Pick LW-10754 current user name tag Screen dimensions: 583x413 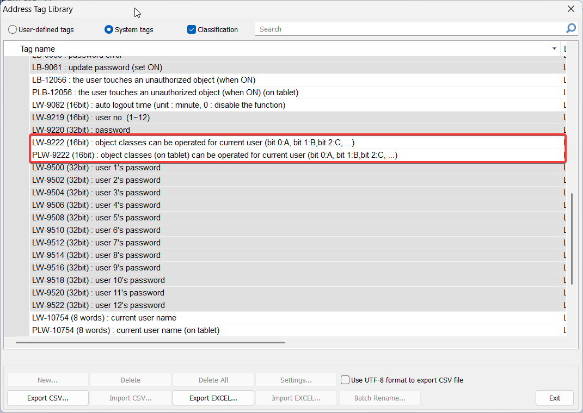(104, 318)
